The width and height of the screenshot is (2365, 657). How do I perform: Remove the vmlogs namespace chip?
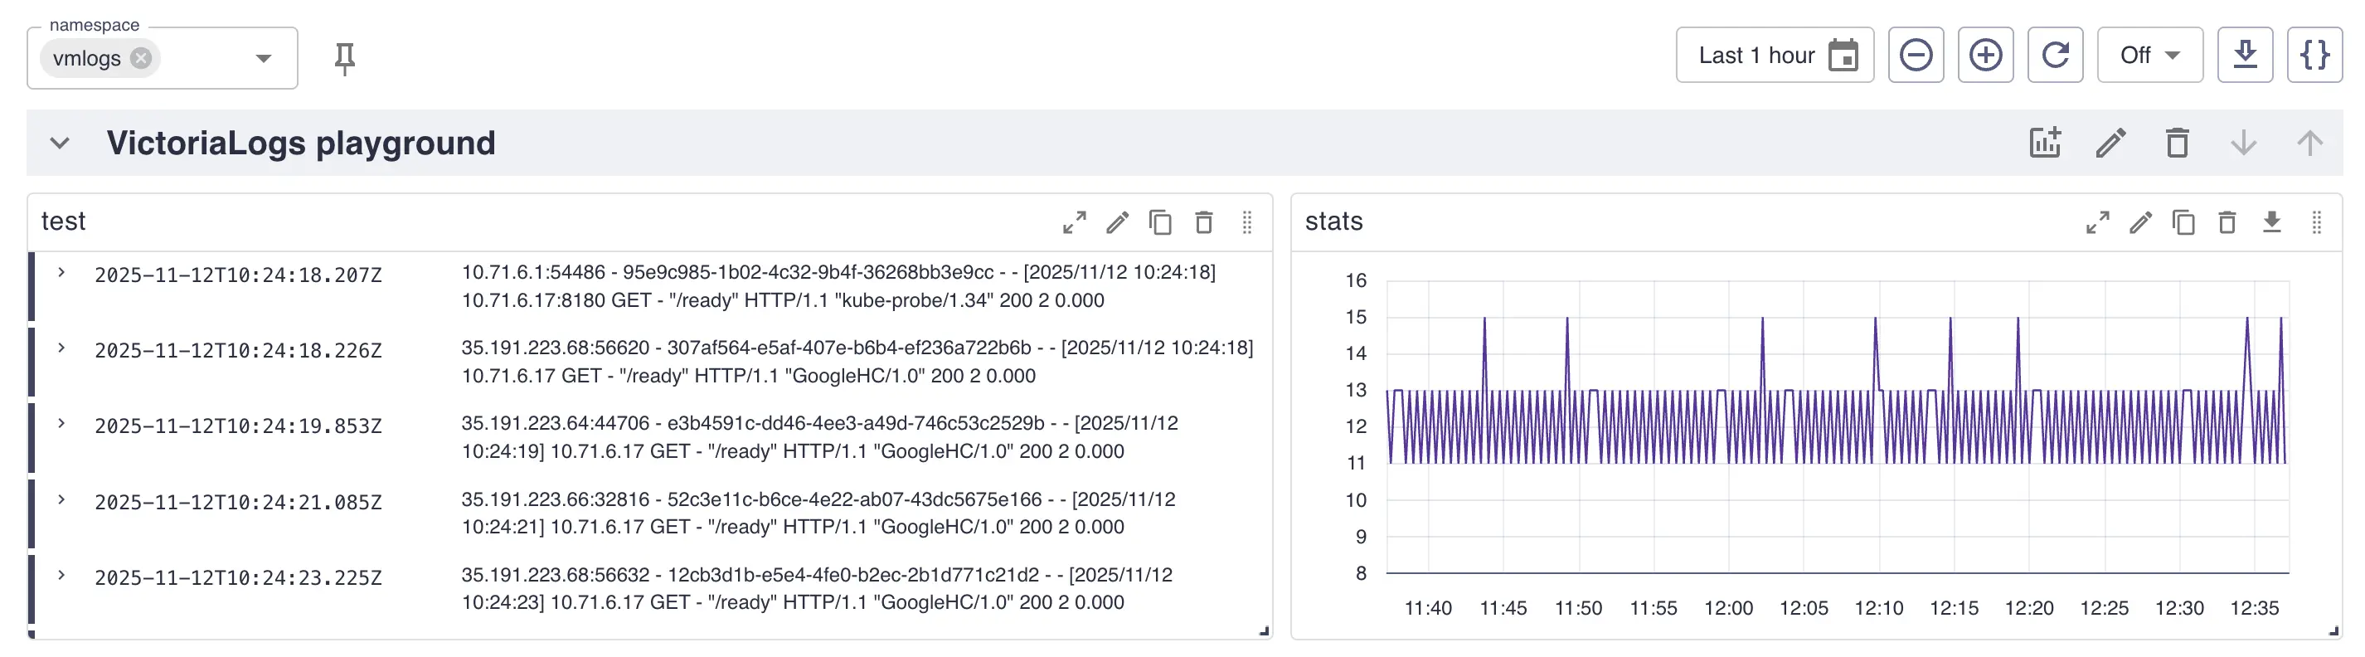click(x=140, y=59)
